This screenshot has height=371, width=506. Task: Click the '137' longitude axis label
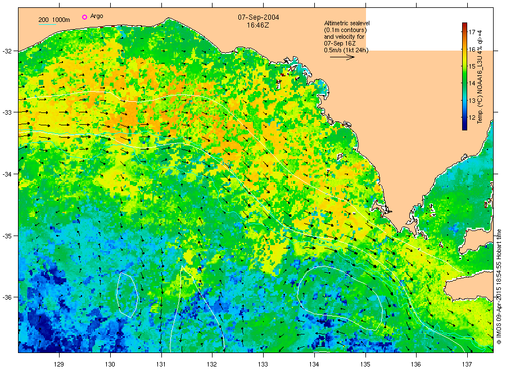[x=467, y=364]
